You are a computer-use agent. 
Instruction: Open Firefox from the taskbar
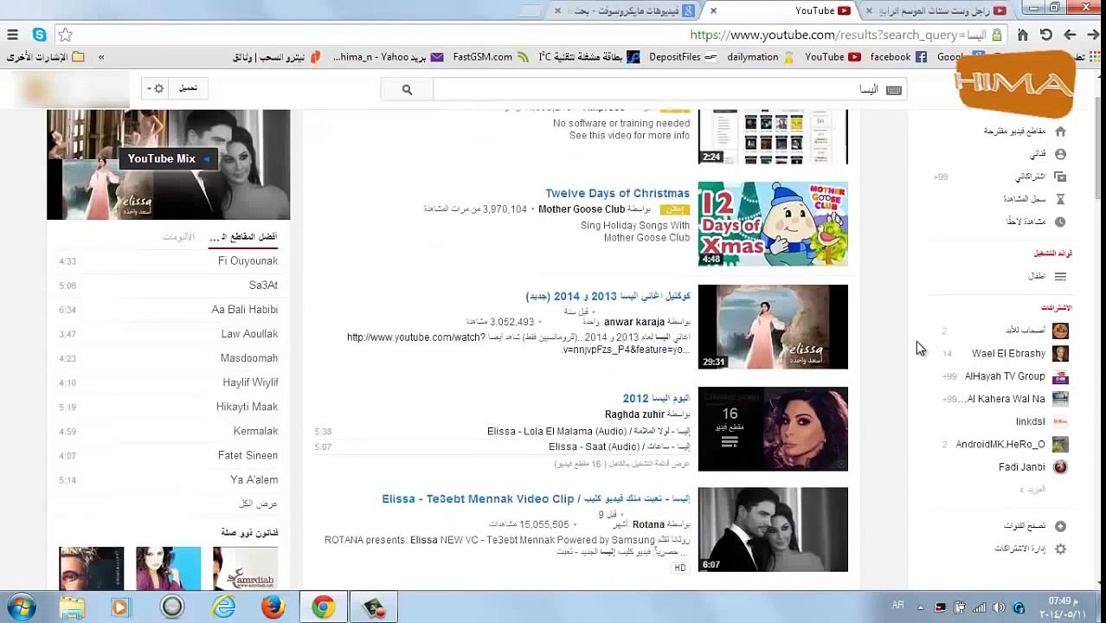tap(273, 607)
